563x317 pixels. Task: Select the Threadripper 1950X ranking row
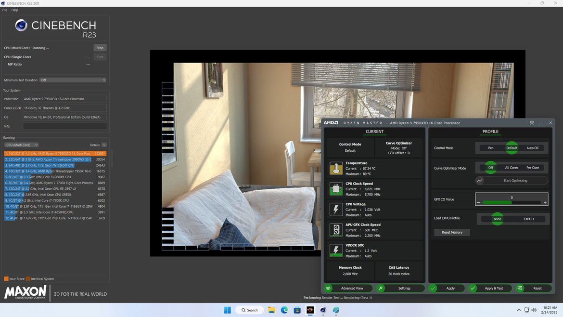click(55, 171)
